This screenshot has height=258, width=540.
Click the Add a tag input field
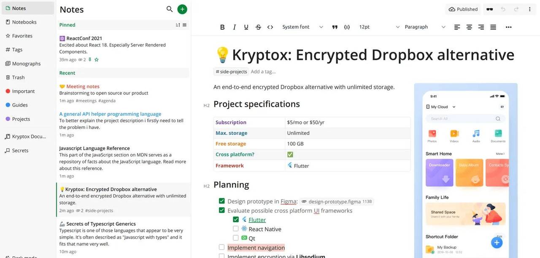263,72
